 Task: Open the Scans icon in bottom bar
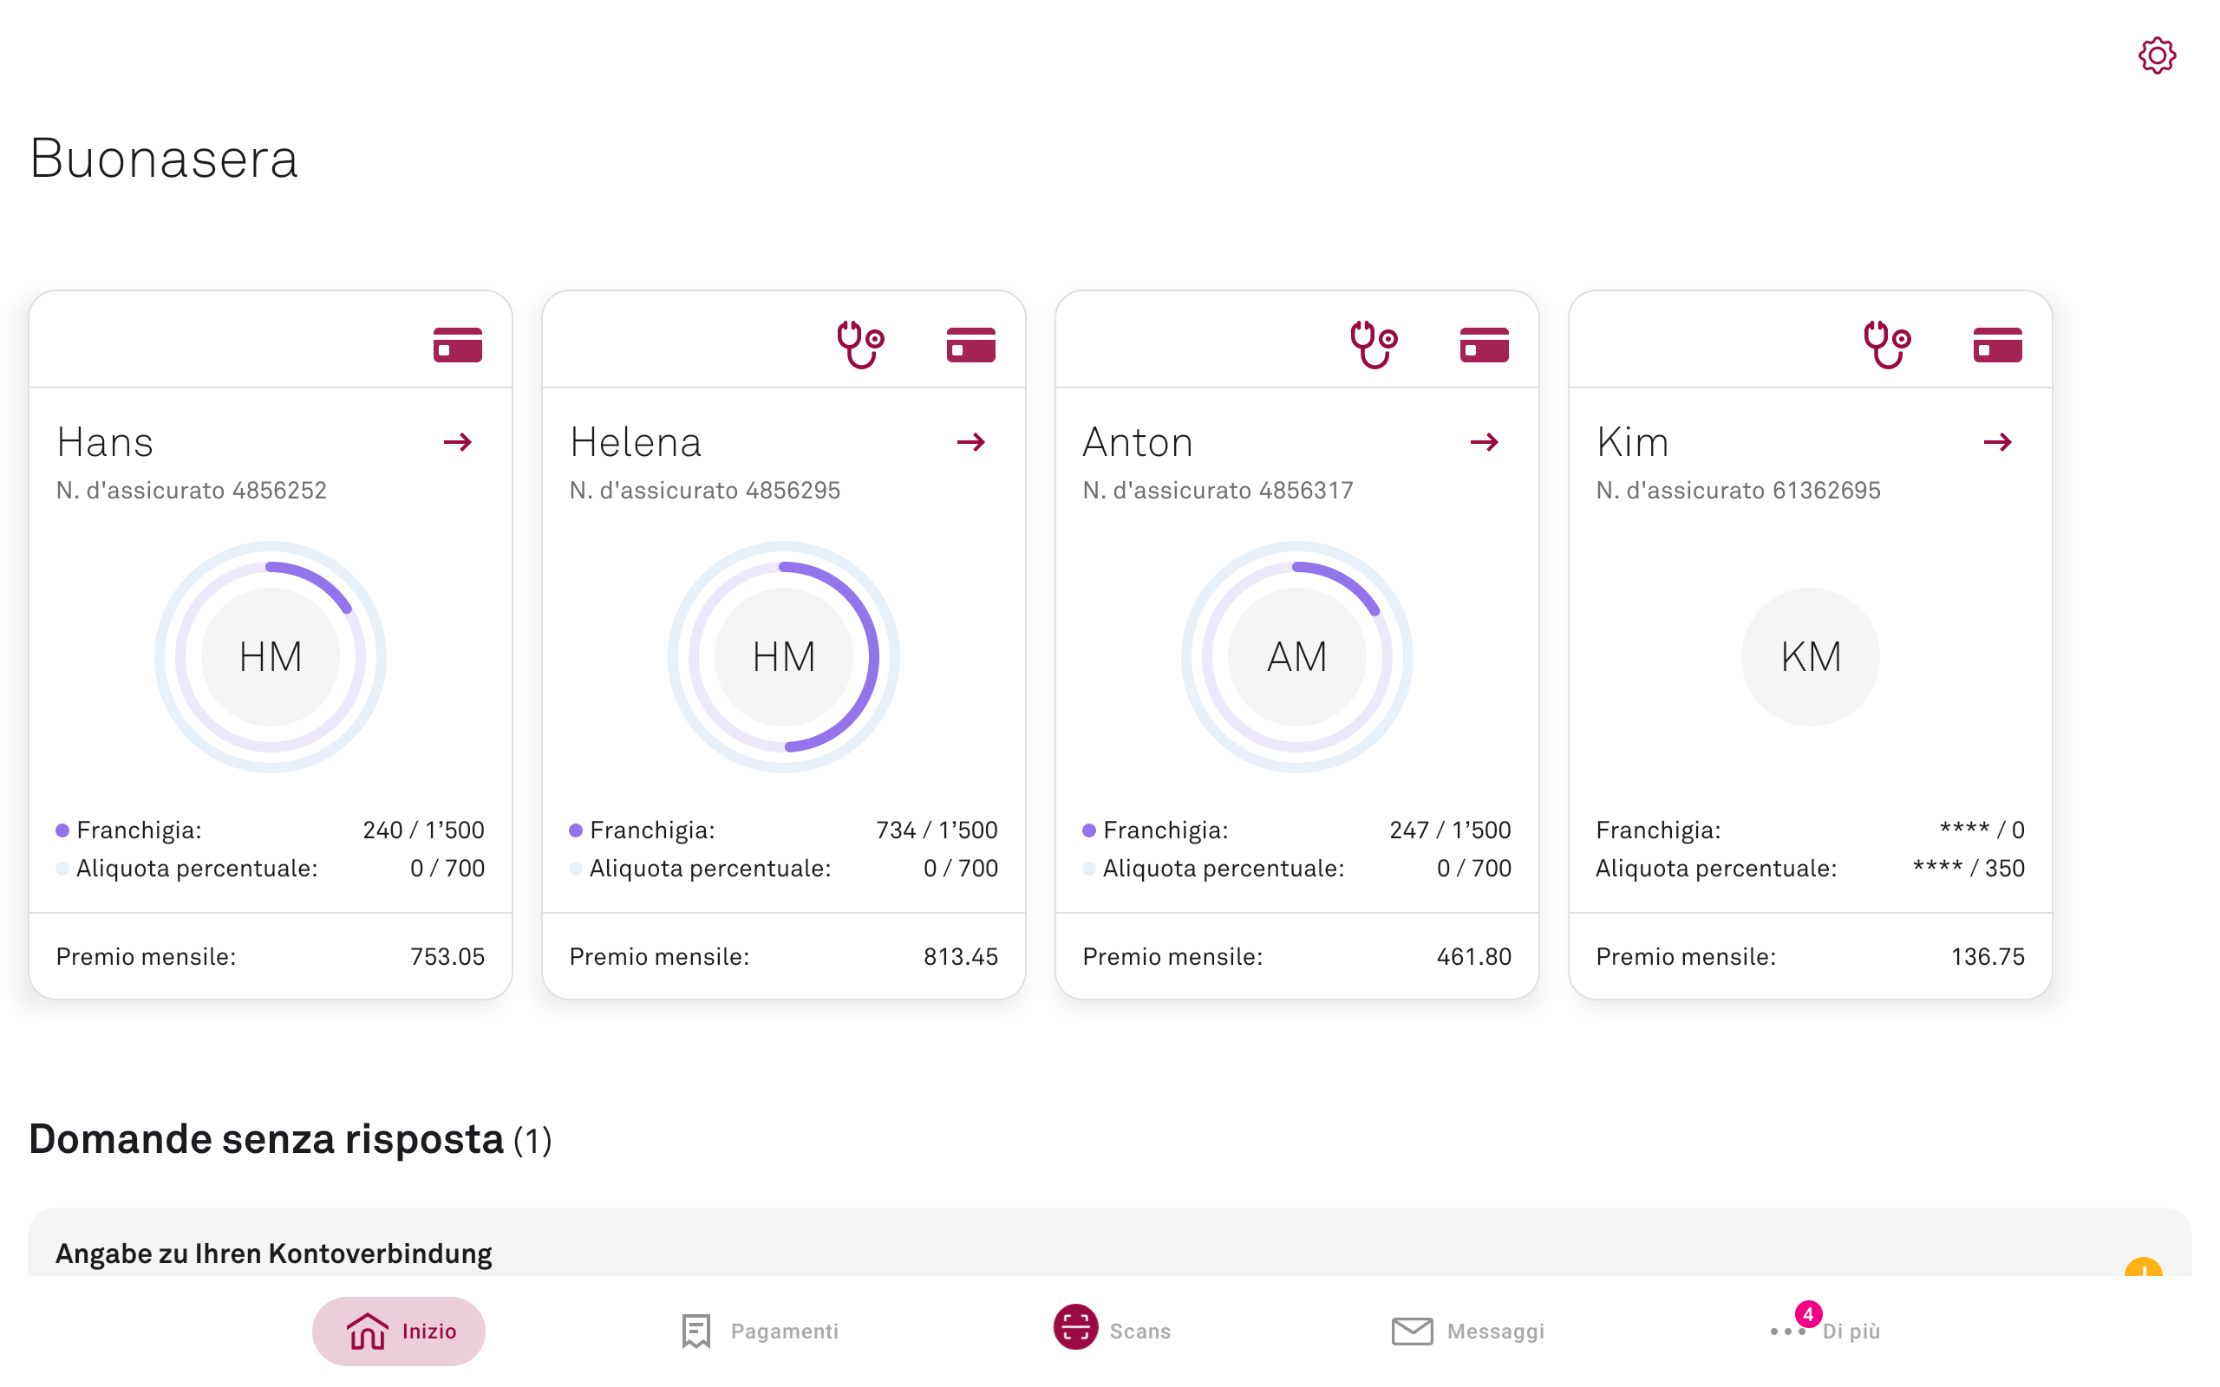(x=1075, y=1326)
